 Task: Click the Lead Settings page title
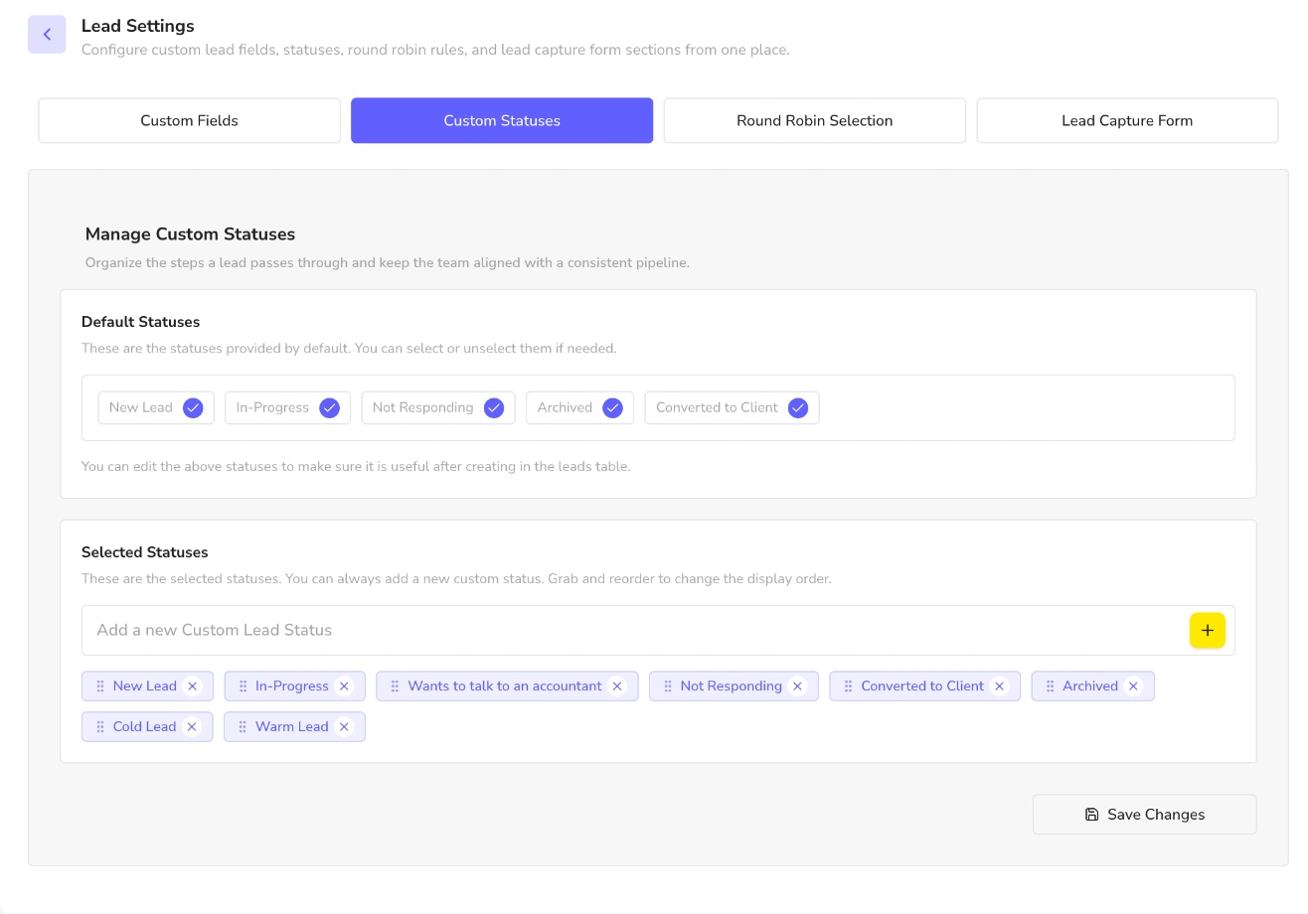point(138,26)
